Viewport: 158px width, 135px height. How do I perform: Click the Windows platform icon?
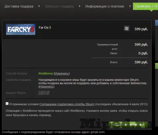(126, 28)
